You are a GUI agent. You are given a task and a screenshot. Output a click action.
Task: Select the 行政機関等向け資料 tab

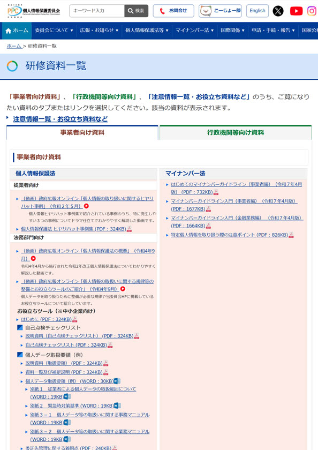[236, 133]
